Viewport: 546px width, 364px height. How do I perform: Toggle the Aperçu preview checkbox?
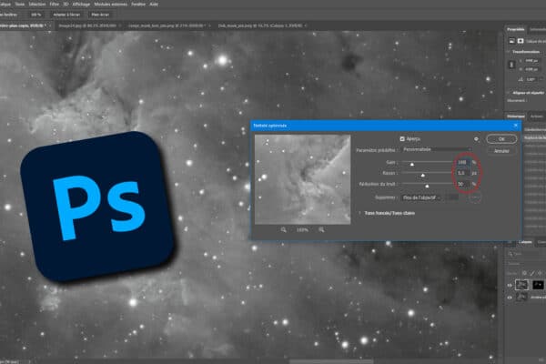click(402, 138)
